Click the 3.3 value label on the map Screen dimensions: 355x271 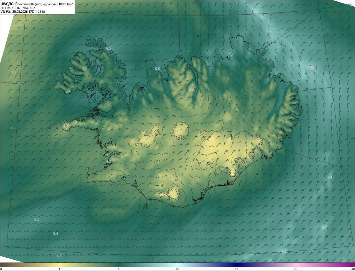[x=85, y=69]
